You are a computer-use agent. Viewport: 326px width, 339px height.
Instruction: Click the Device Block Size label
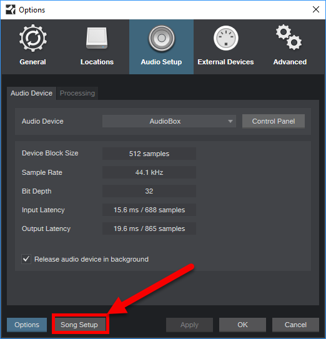(50, 153)
